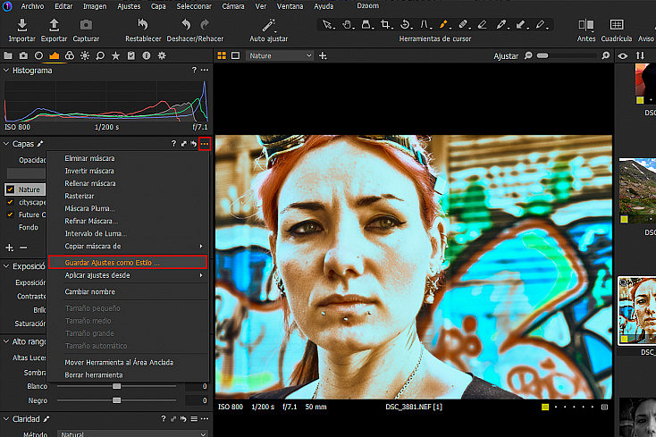Open the gear batch tool tab
This screenshot has width=656, height=437.
(x=162, y=55)
